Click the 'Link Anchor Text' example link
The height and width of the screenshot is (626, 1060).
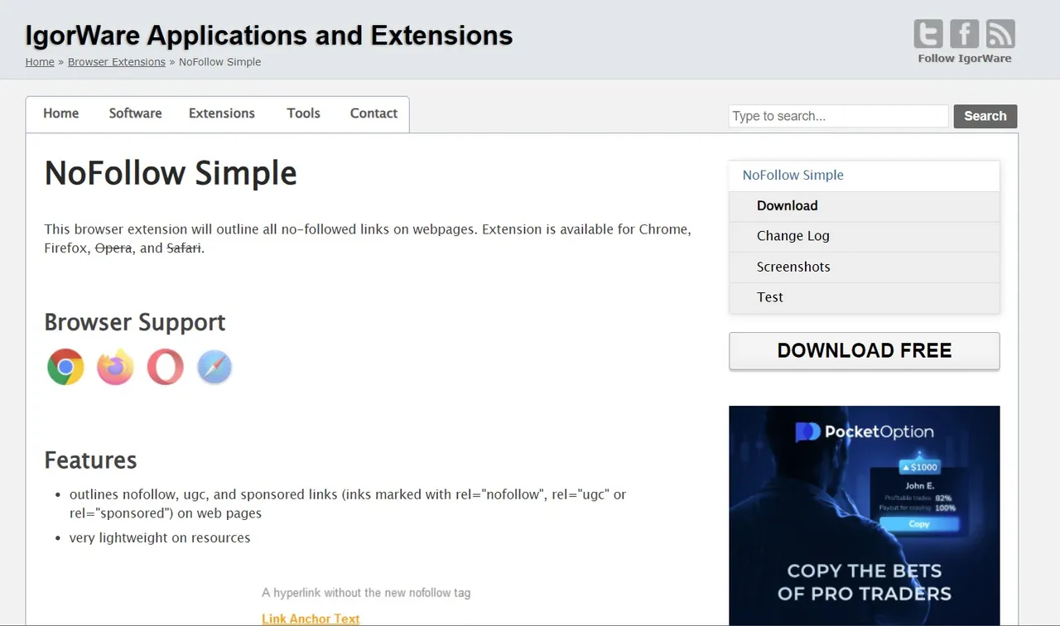(311, 619)
